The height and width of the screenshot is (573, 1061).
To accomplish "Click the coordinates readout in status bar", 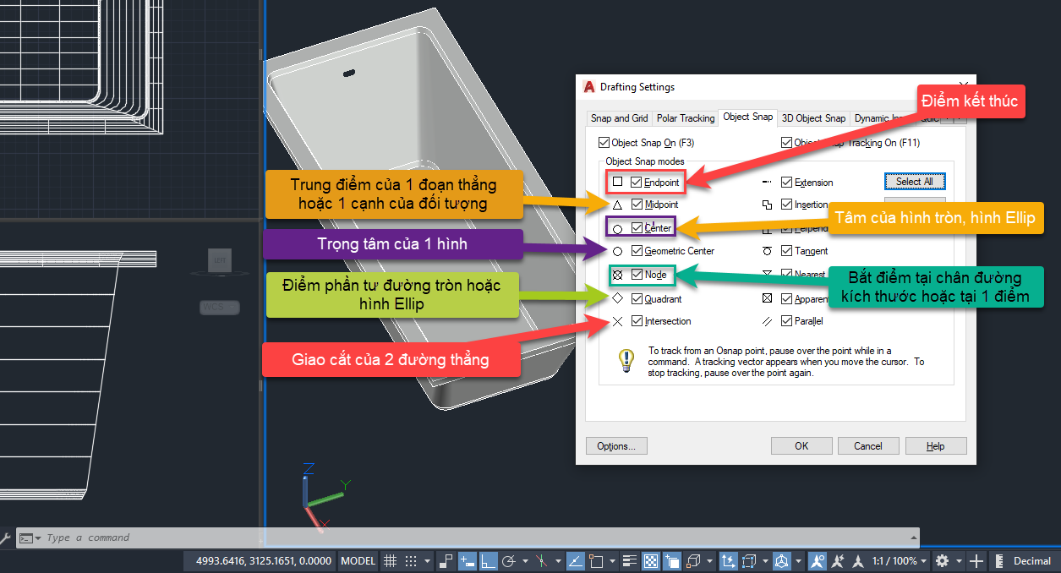I will (x=264, y=560).
